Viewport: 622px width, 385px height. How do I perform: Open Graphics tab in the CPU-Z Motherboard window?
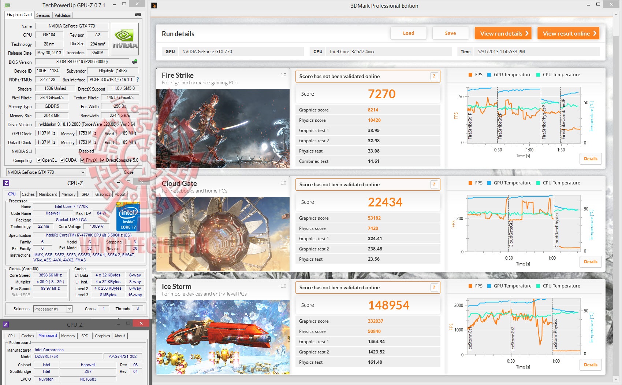[103, 336]
